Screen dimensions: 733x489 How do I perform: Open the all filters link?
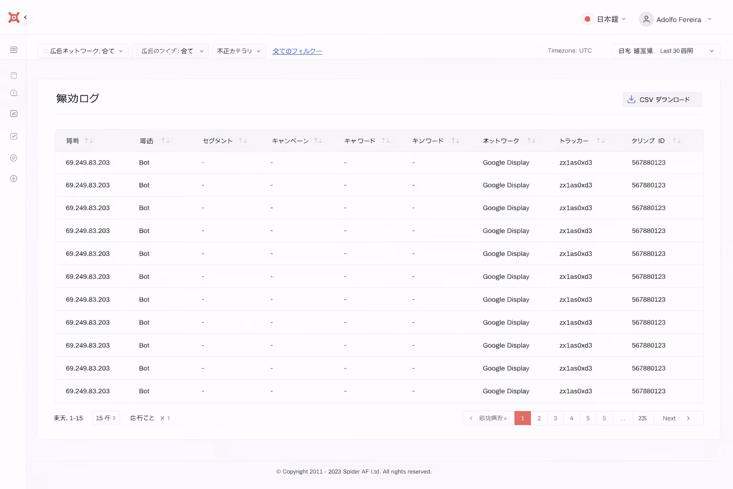tap(297, 51)
